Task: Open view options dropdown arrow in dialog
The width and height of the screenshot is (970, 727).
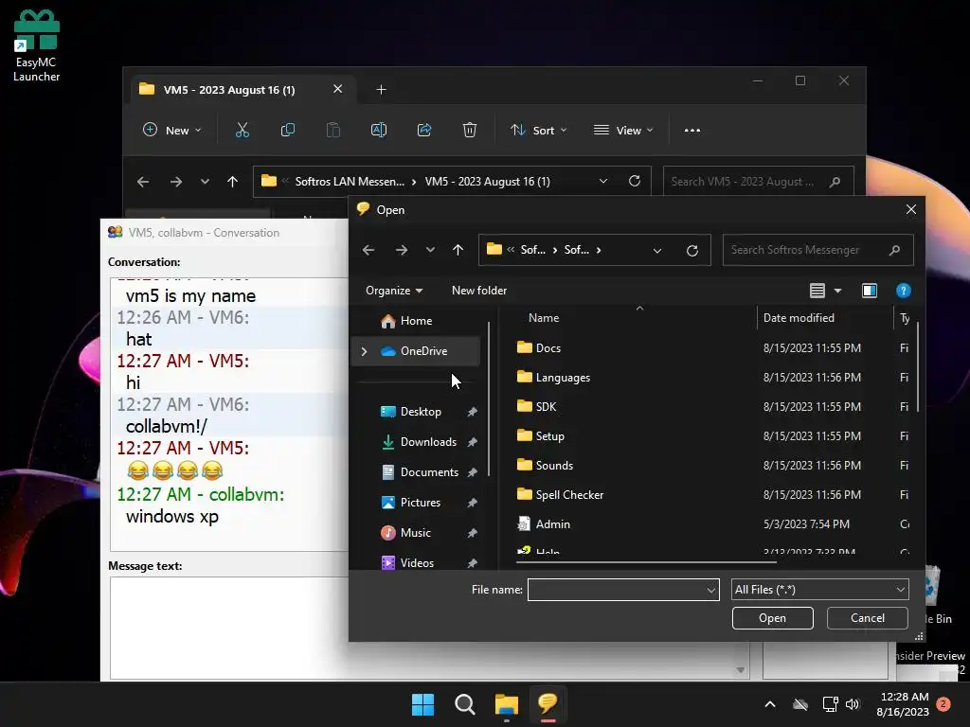Action: (x=837, y=291)
